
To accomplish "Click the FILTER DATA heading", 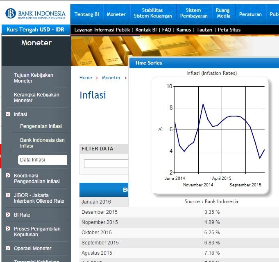I will 98,148.
